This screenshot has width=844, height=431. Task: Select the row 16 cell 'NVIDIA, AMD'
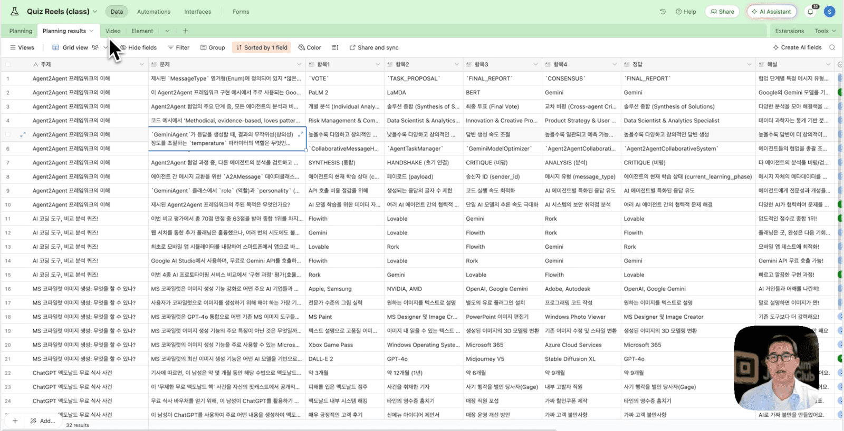click(x=424, y=289)
